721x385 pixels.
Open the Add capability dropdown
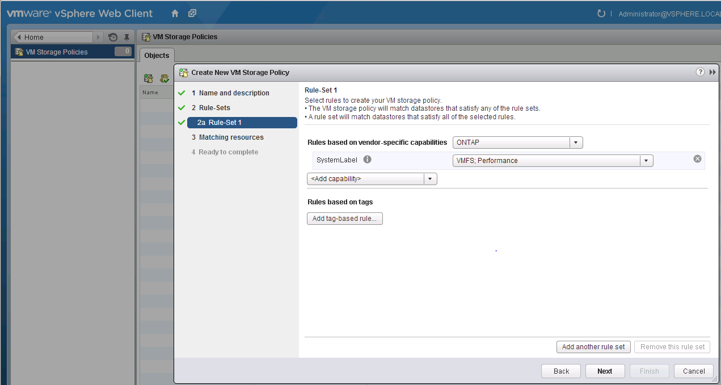tap(372, 179)
